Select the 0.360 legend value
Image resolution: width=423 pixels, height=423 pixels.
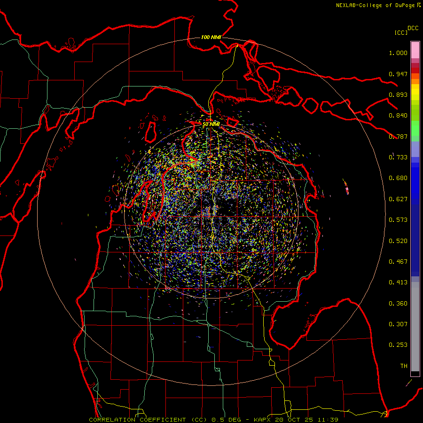pos(398,304)
